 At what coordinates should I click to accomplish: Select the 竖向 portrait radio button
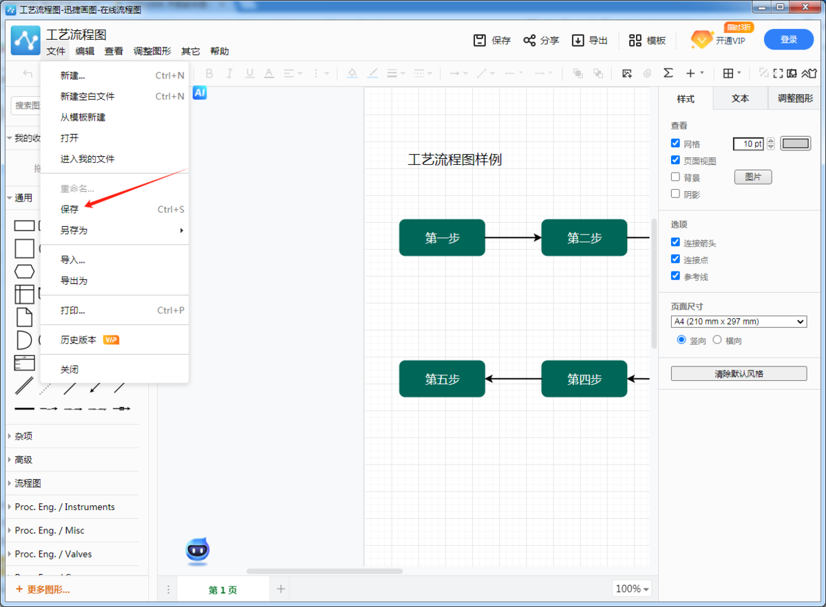[x=681, y=340]
